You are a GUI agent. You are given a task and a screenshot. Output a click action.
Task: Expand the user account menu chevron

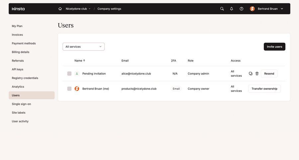pyautogui.click(x=282, y=9)
